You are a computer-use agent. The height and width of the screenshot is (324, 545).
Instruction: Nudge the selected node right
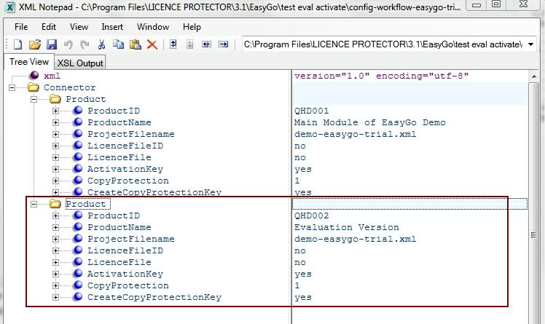point(223,44)
